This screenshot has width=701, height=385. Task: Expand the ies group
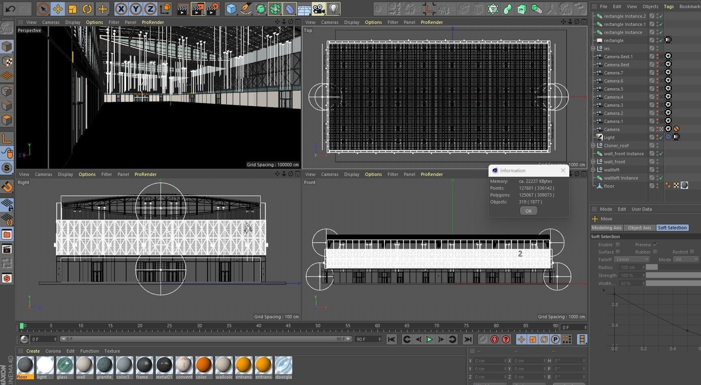pyautogui.click(x=593, y=49)
